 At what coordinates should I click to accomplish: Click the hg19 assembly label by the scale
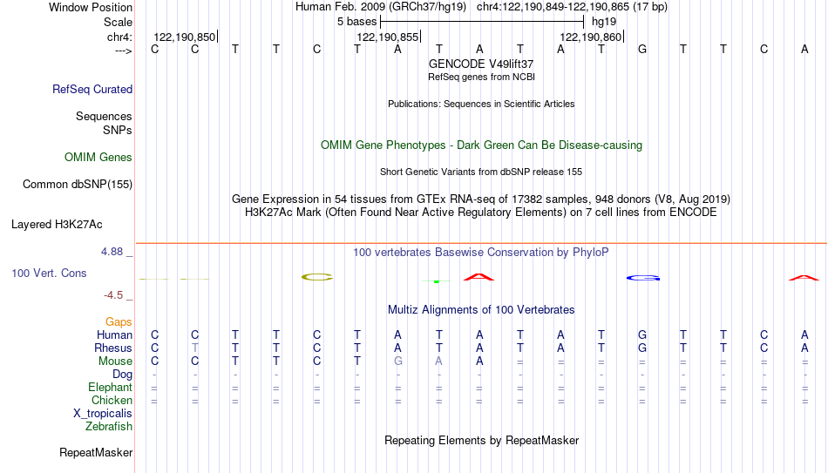tap(604, 22)
